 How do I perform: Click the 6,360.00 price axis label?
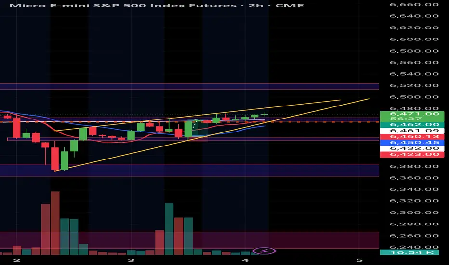click(x=414, y=178)
